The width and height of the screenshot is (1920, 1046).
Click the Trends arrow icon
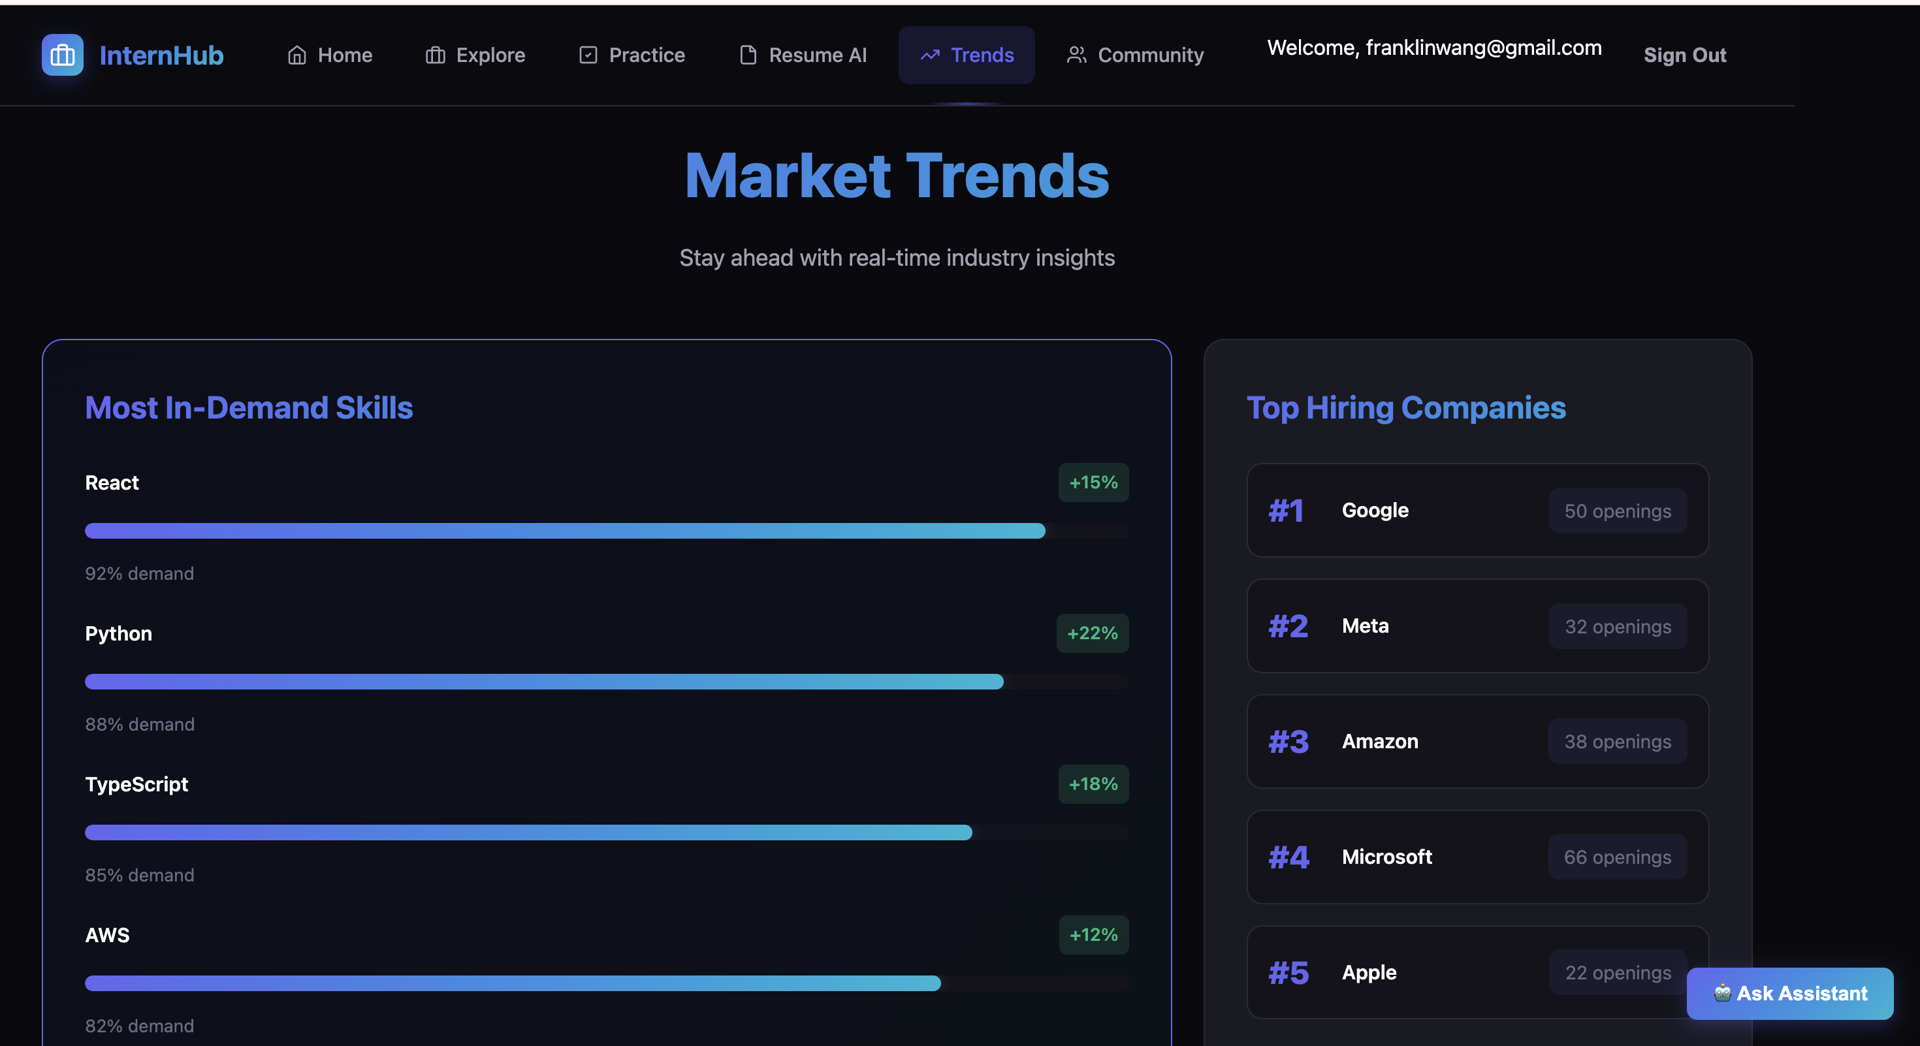coord(929,55)
